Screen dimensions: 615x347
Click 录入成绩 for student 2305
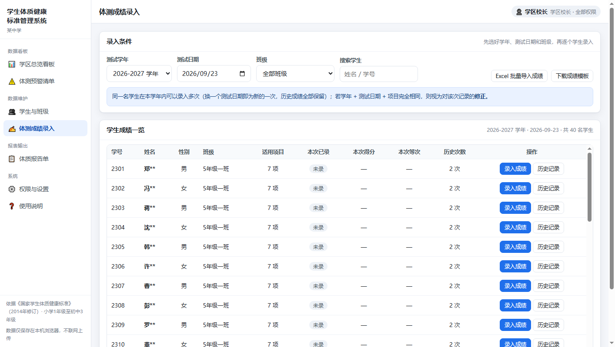(x=515, y=247)
